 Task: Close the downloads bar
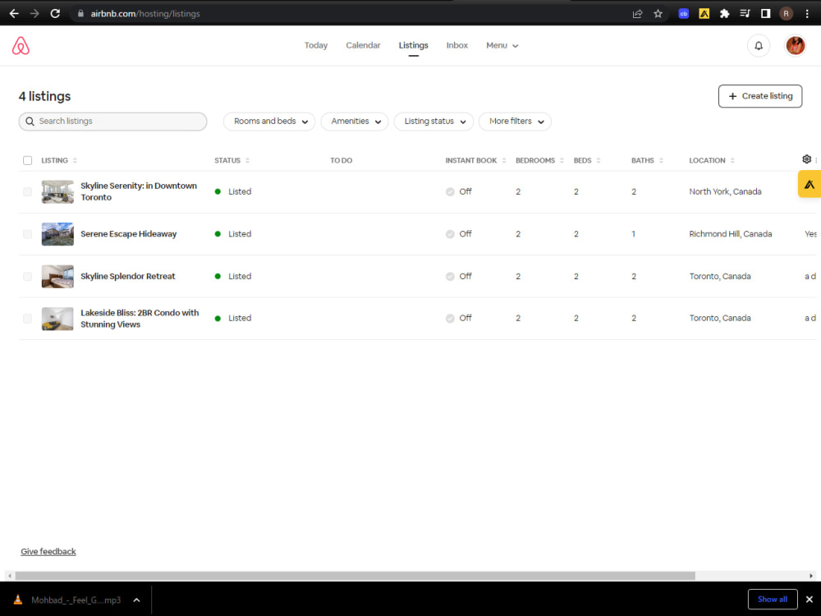[x=810, y=600]
